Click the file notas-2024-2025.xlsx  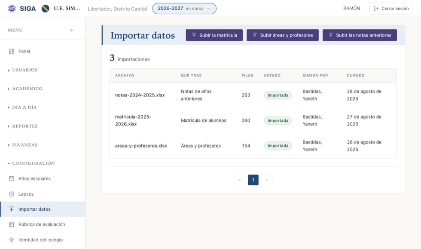[140, 95]
